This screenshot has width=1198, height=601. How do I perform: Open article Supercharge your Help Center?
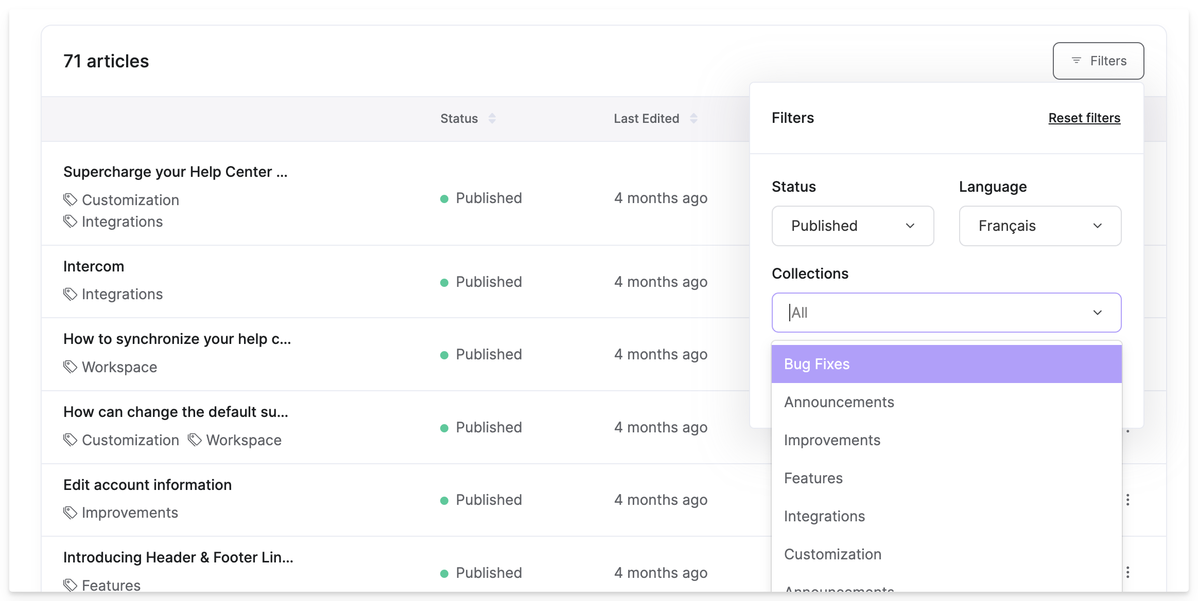pos(176,172)
